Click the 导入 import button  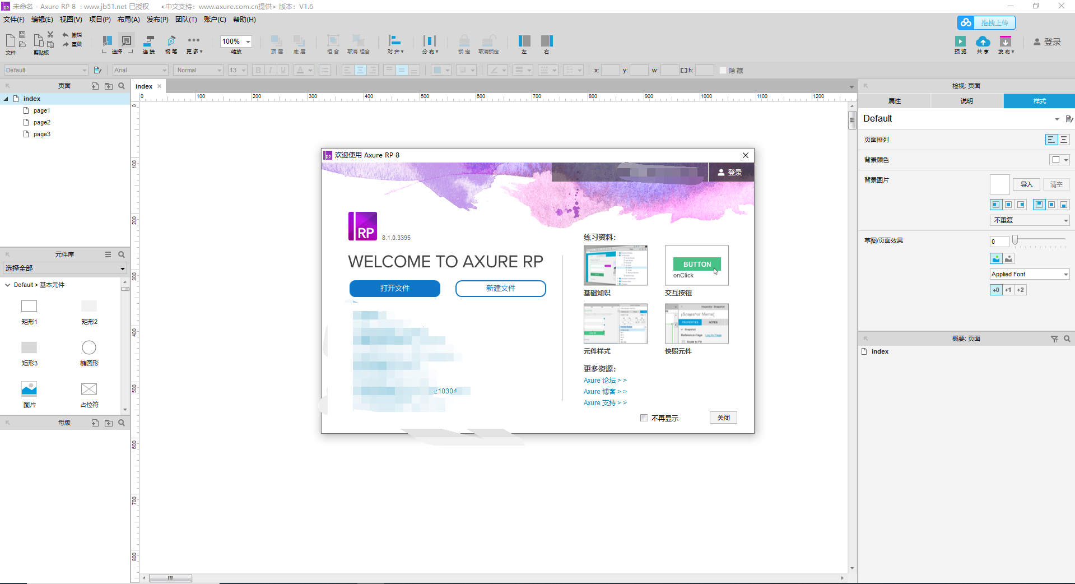click(x=1026, y=184)
